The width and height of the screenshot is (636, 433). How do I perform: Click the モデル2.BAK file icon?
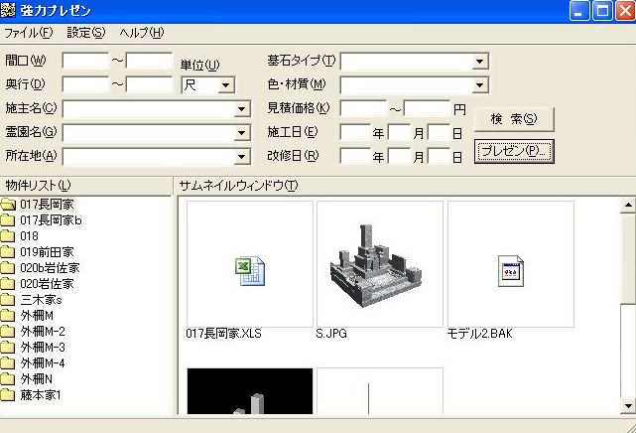click(x=511, y=271)
